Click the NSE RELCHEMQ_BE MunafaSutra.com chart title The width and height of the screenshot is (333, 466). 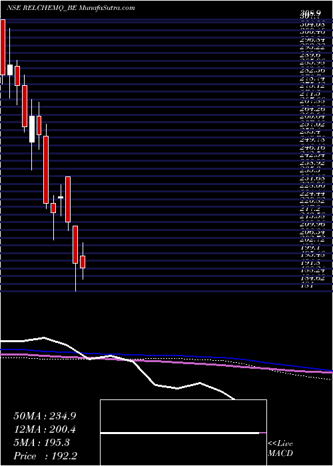71,8
